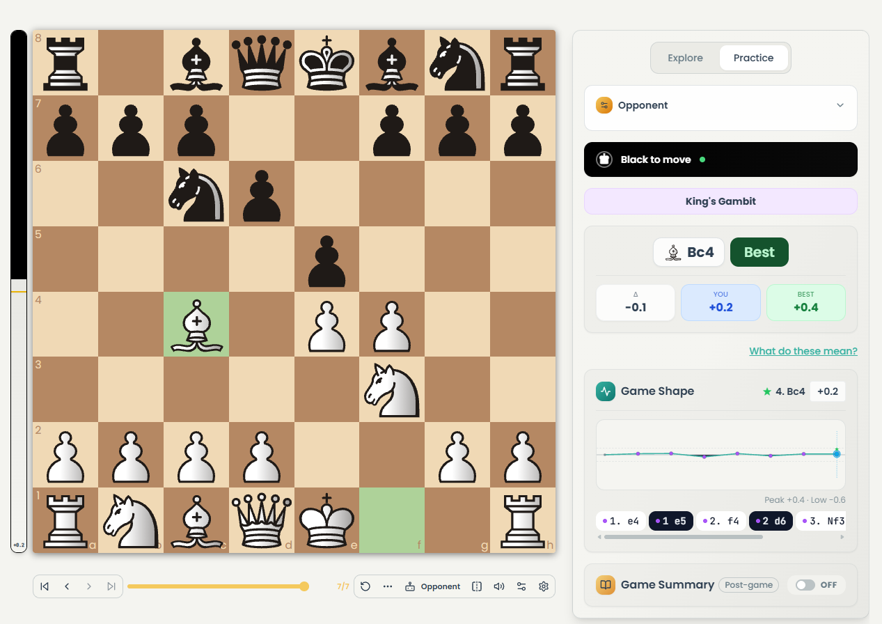Screen dimensions: 882x624
Task: Select the white knight on f3
Action: [x=393, y=389]
